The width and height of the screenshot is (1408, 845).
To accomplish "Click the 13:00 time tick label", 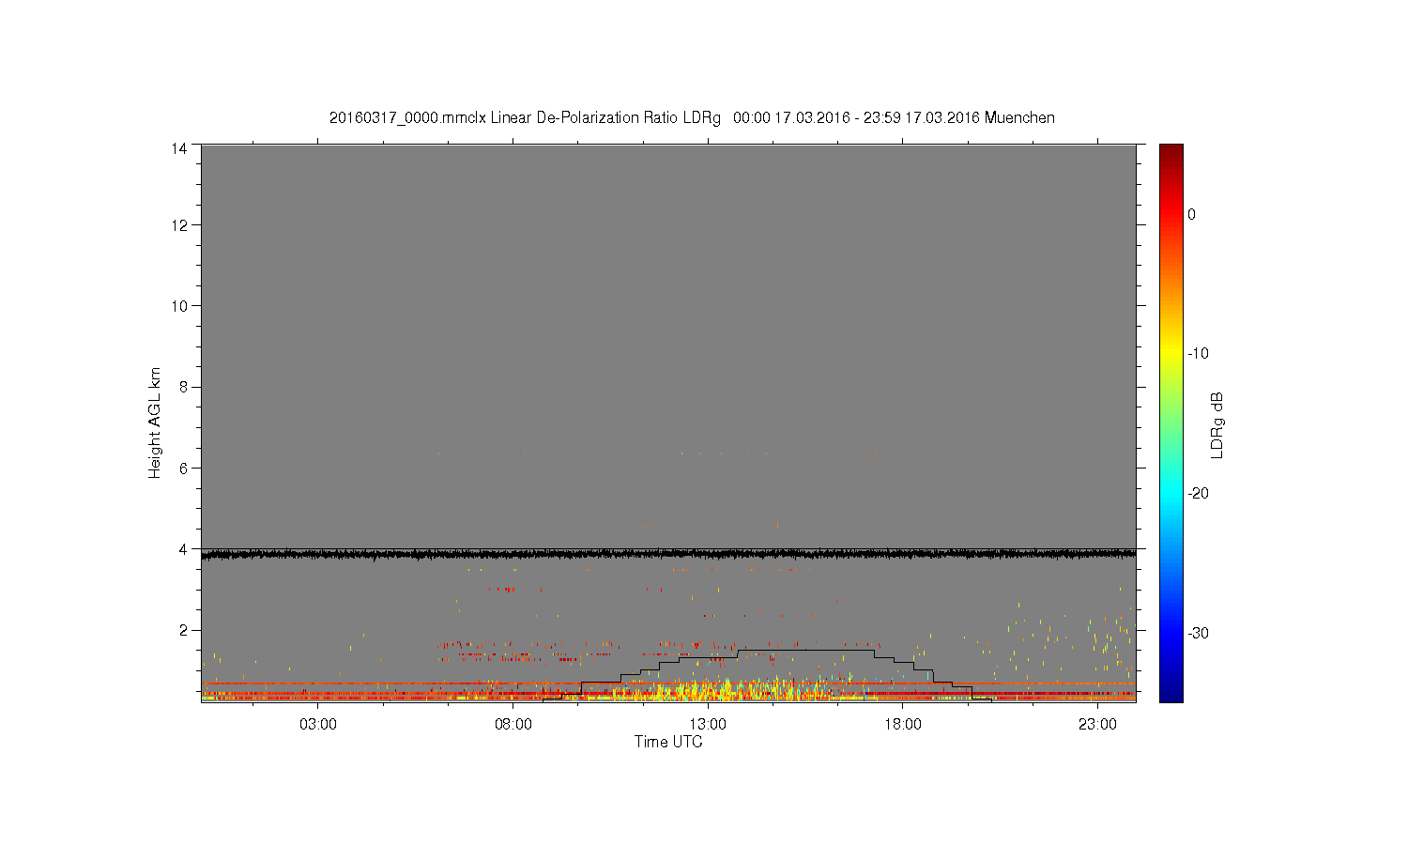I will click(x=708, y=725).
